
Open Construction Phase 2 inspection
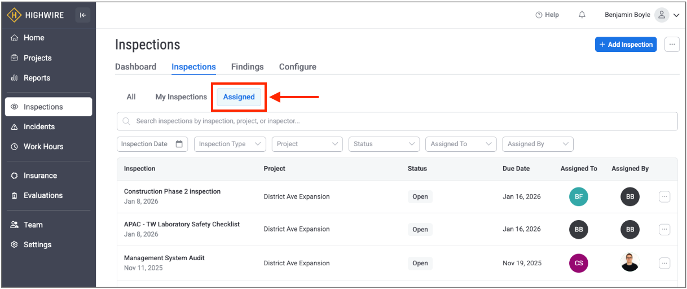172,191
